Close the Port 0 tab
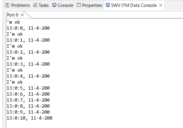This screenshot has width=183, height=128. point(22,15)
